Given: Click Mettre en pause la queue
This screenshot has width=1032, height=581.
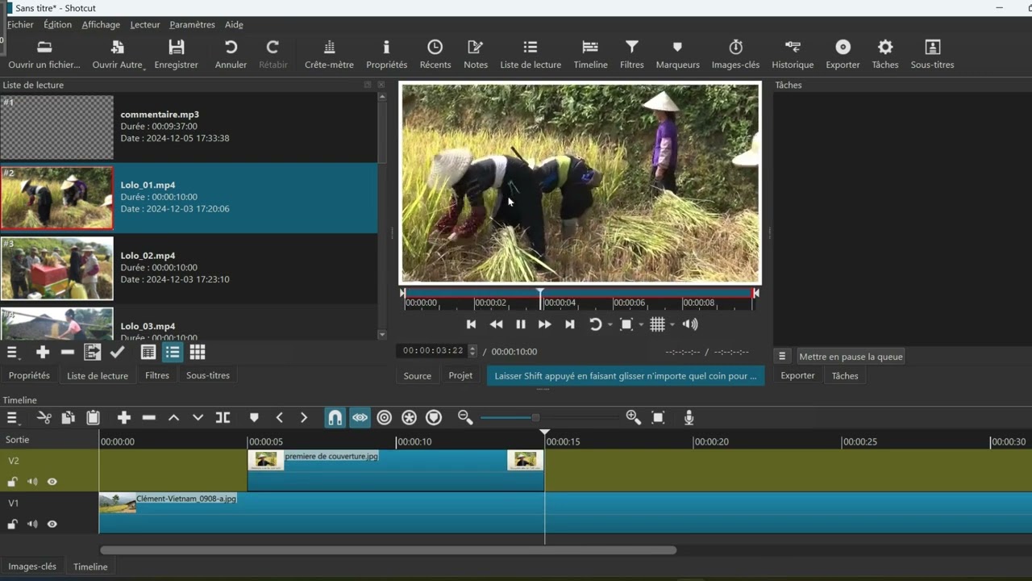Looking at the screenshot, I should [x=851, y=357].
